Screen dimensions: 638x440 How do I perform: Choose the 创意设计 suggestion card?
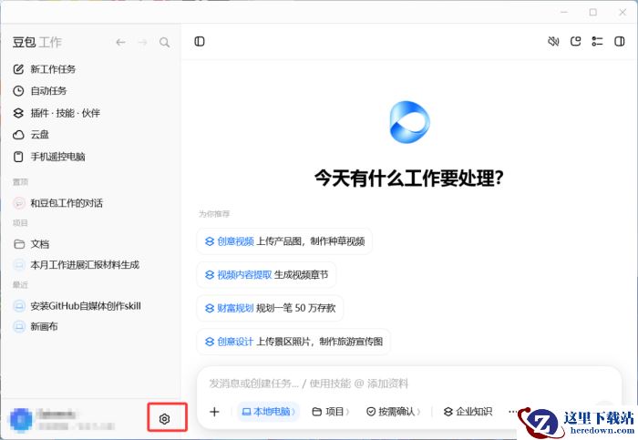(x=293, y=342)
